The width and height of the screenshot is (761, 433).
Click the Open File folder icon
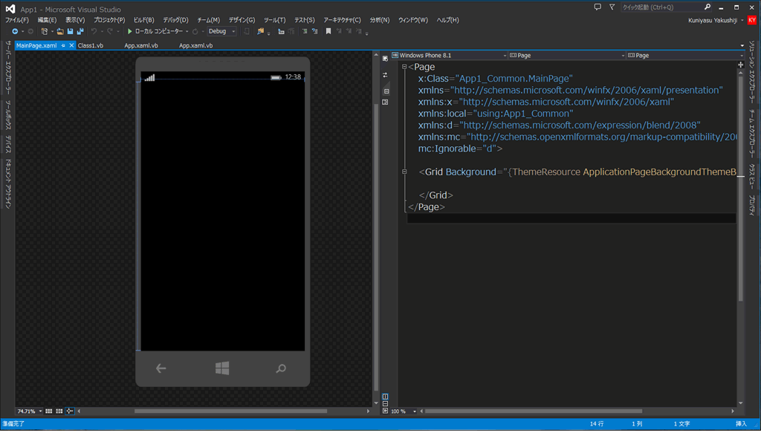click(60, 31)
